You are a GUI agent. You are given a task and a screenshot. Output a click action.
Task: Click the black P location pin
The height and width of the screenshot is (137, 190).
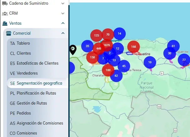[73, 49]
